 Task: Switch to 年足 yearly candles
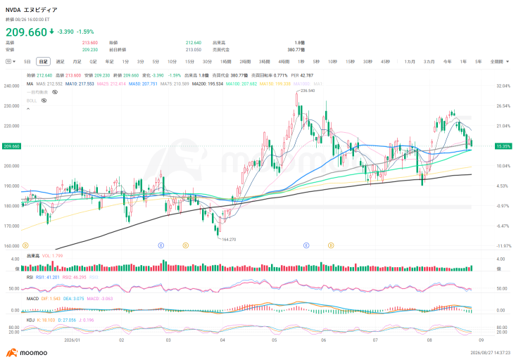pos(109,61)
